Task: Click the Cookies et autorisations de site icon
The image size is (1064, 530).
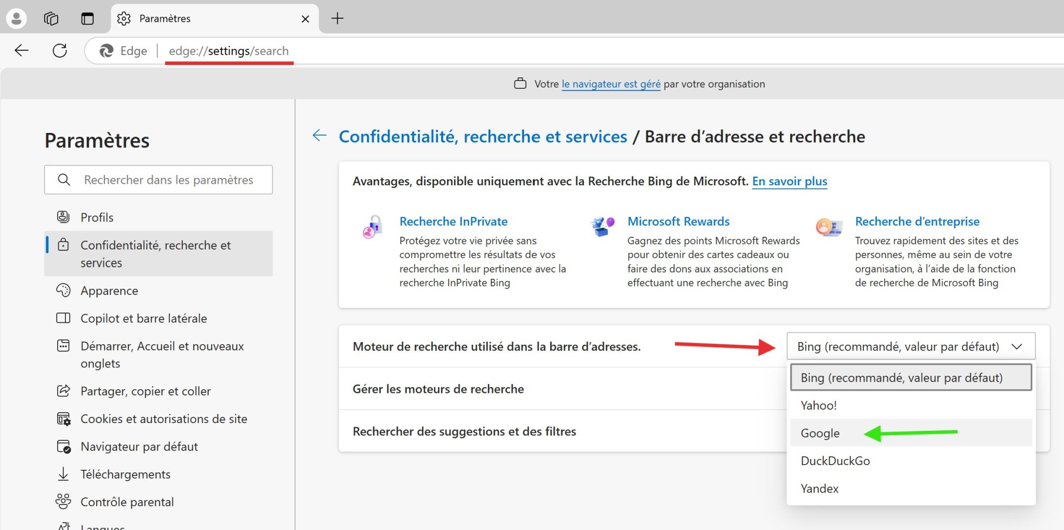Action: (64, 419)
